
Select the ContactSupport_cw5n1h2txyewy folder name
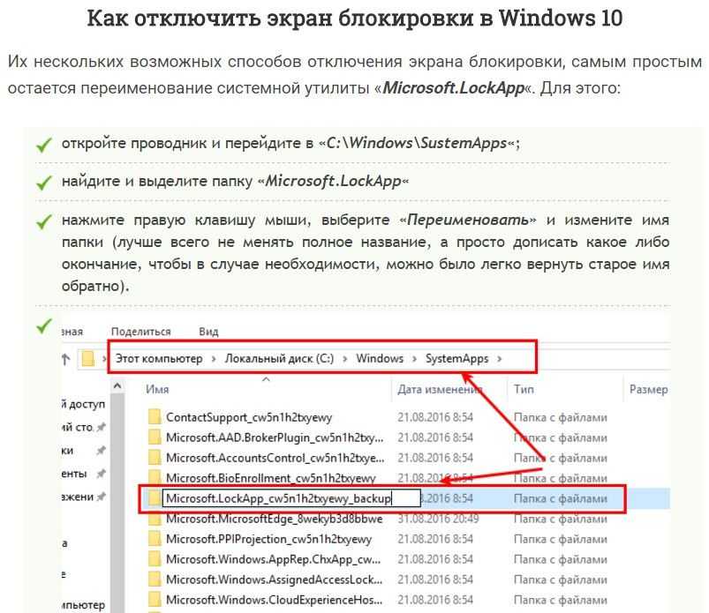tap(249, 417)
